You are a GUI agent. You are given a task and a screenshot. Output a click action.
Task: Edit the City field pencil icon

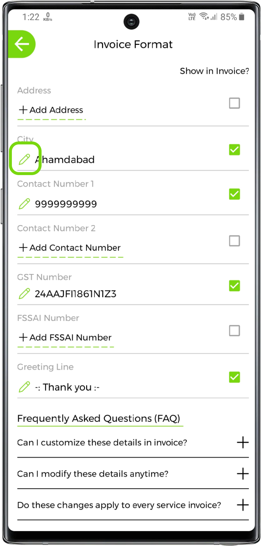(x=24, y=159)
